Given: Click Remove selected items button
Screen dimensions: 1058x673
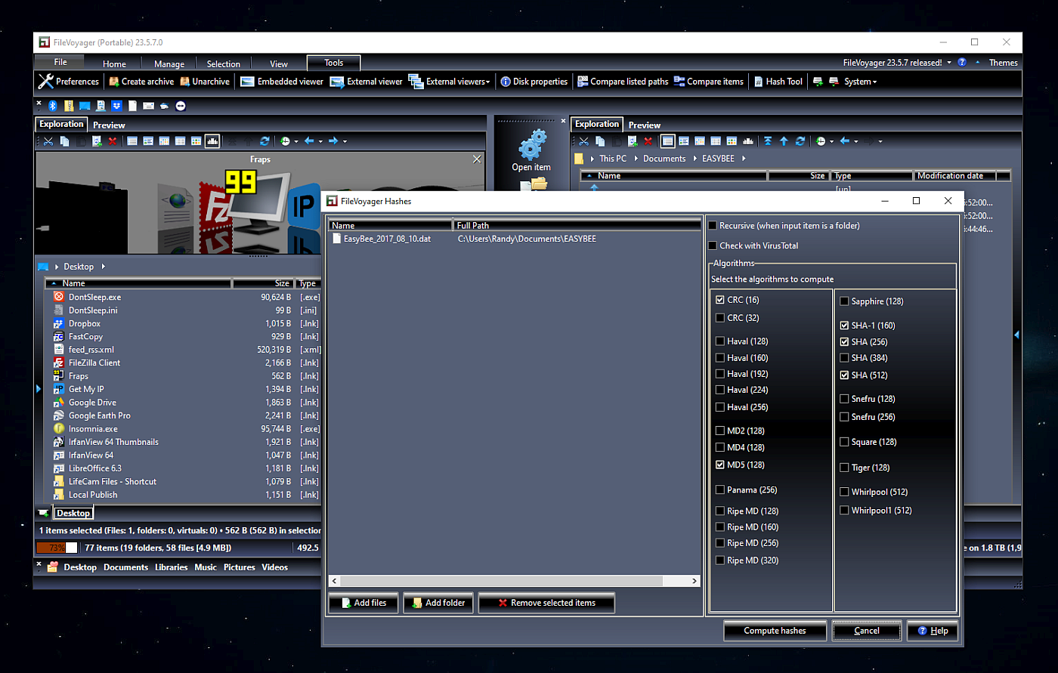Looking at the screenshot, I should click(x=546, y=603).
